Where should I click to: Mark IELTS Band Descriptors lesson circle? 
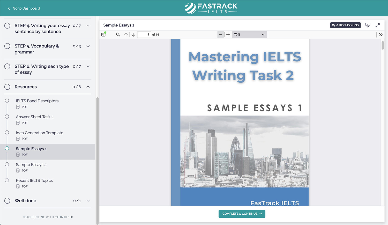pos(7,101)
